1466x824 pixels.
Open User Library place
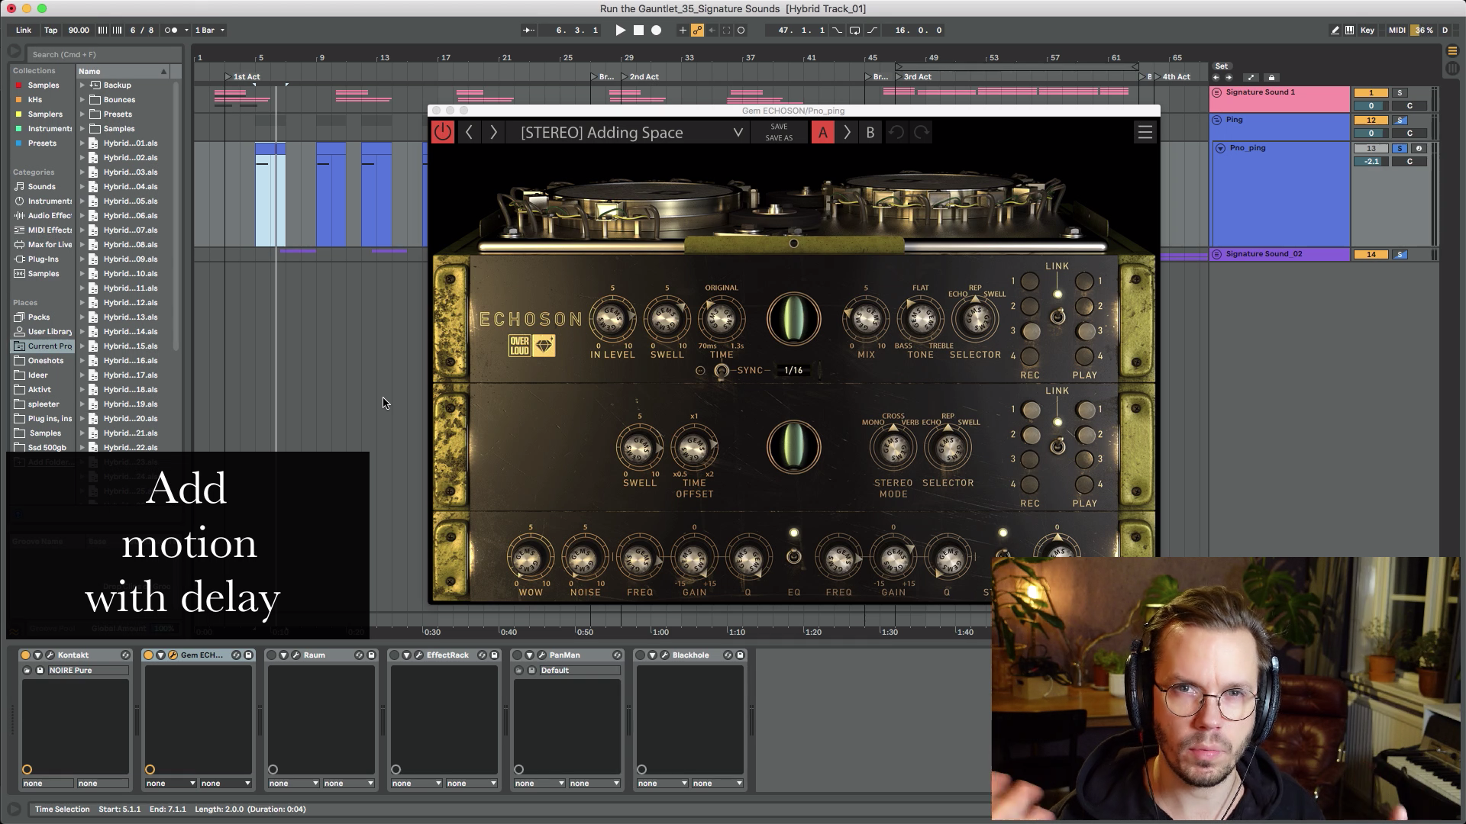(43, 332)
